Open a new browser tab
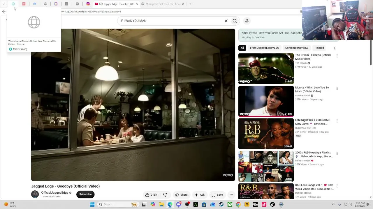Viewport: 373px width, 209px height. (190, 4)
